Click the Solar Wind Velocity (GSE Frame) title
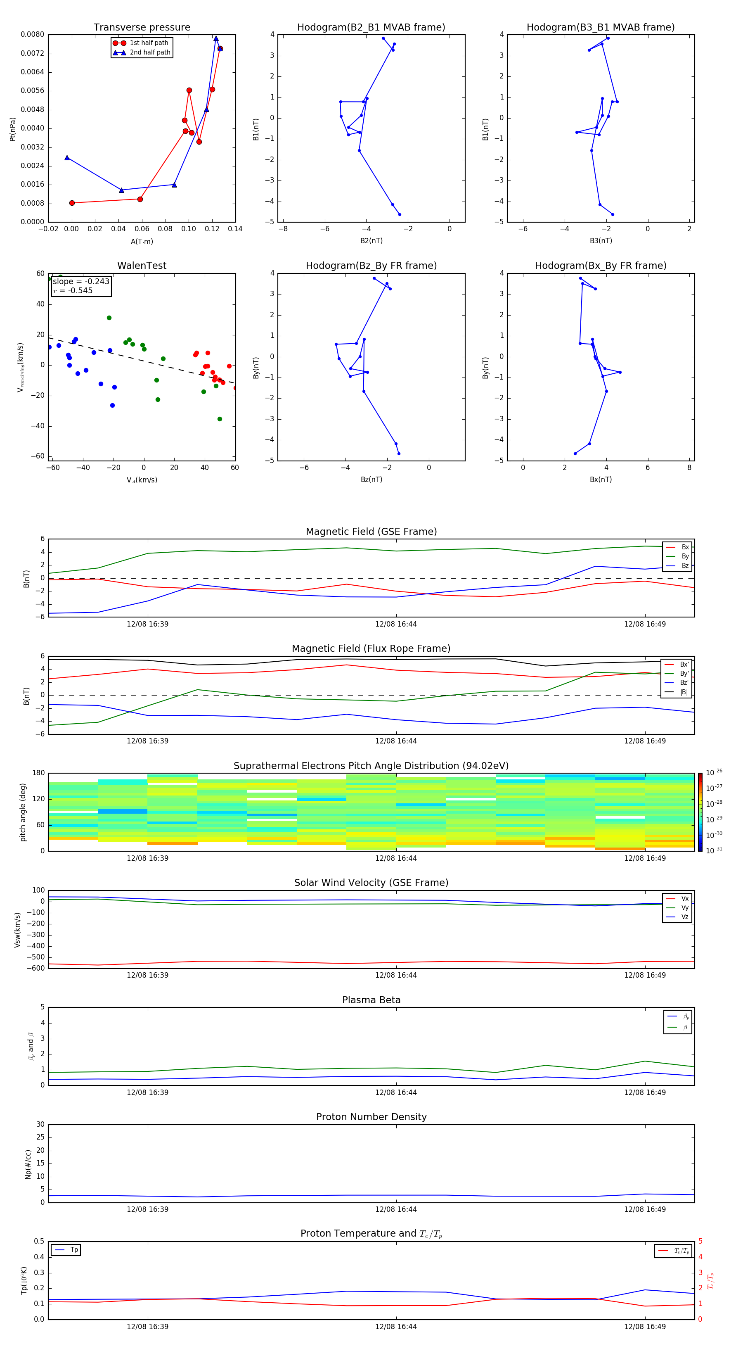The height and width of the screenshot is (1363, 743). [x=371, y=883]
